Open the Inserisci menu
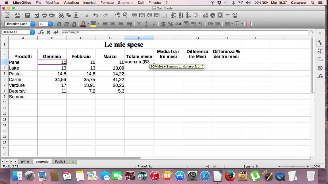Image resolution: width=328 pixels, height=184 pixels. click(90, 3)
